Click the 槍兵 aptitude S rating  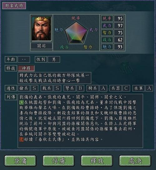point(34,88)
